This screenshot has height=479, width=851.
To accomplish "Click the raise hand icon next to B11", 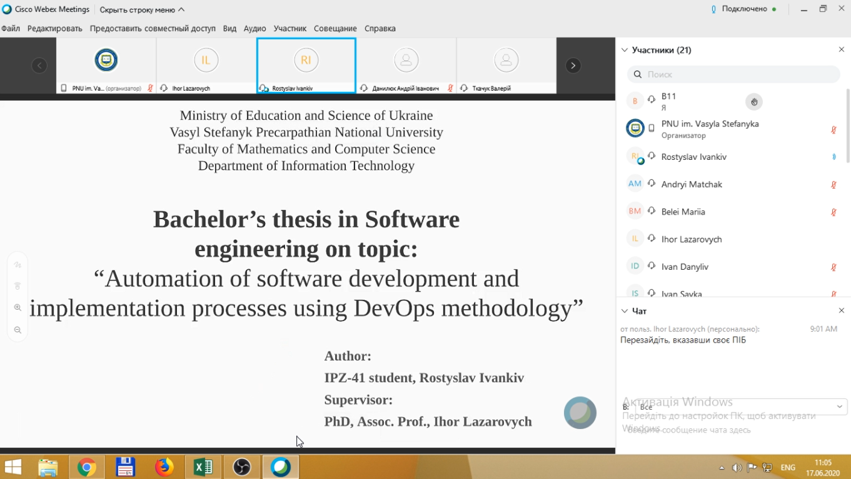I will 754,102.
